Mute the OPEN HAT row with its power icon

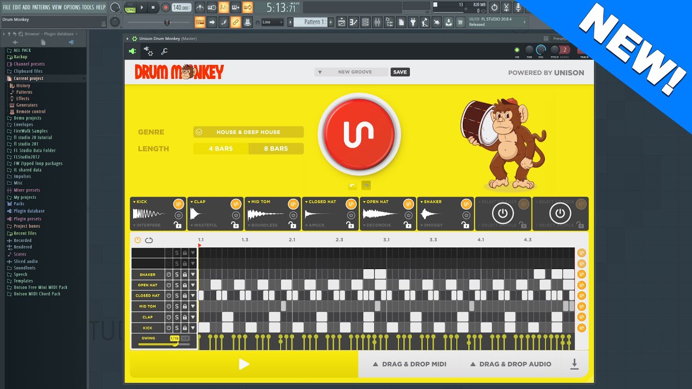pyautogui.click(x=169, y=285)
